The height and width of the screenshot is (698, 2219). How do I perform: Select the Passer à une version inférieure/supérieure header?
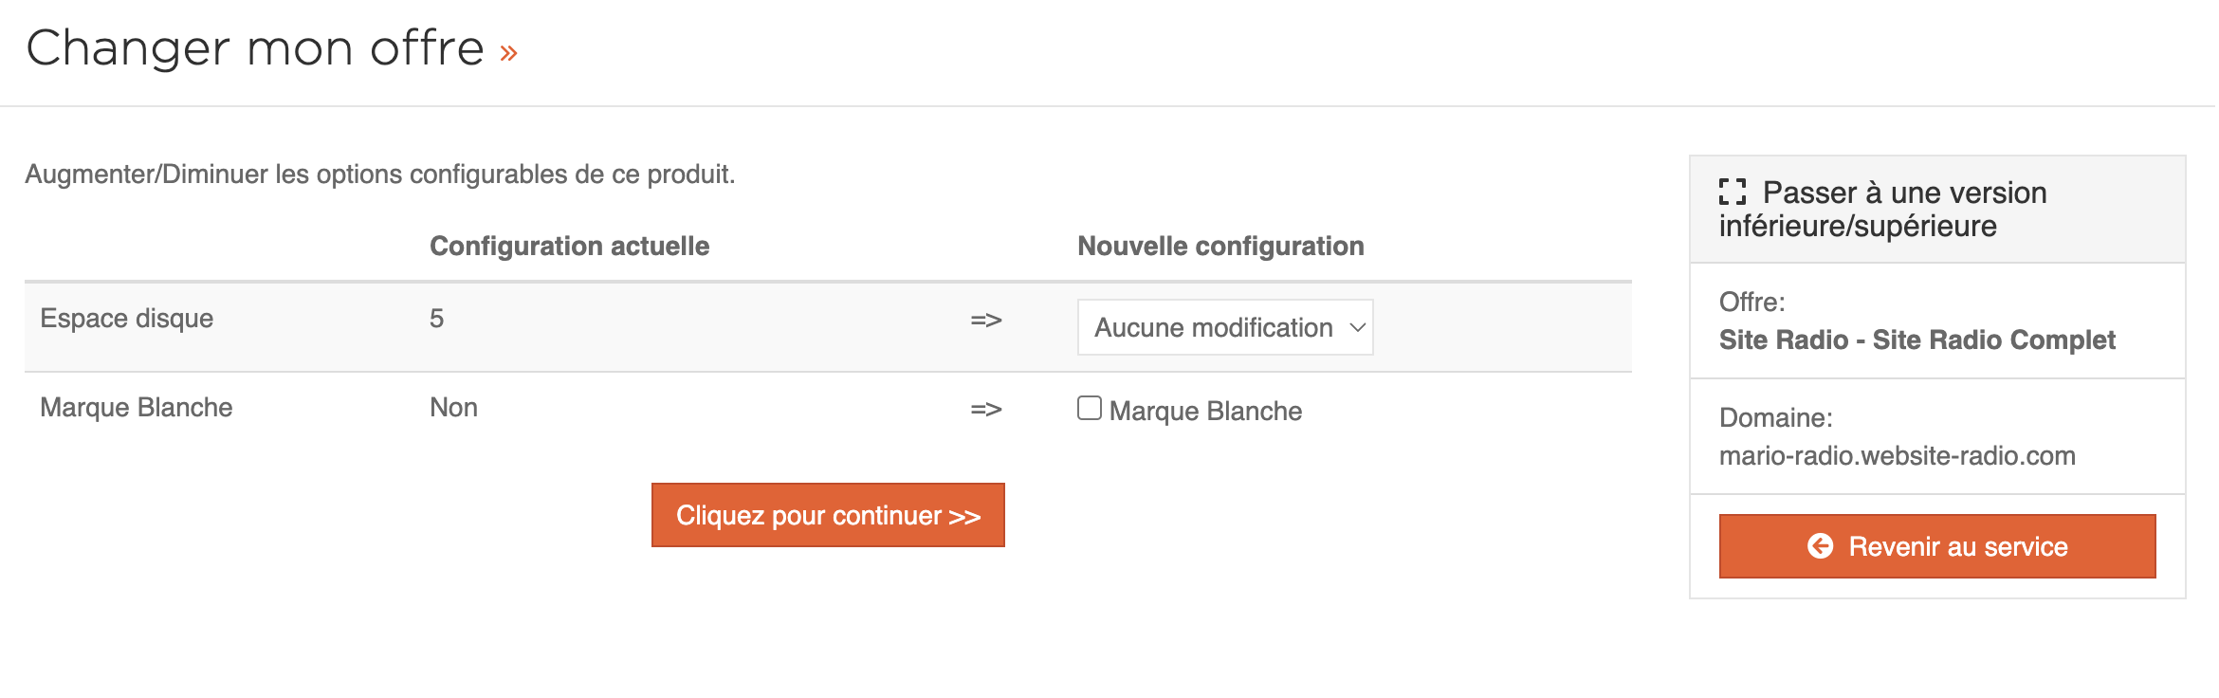click(x=1937, y=210)
